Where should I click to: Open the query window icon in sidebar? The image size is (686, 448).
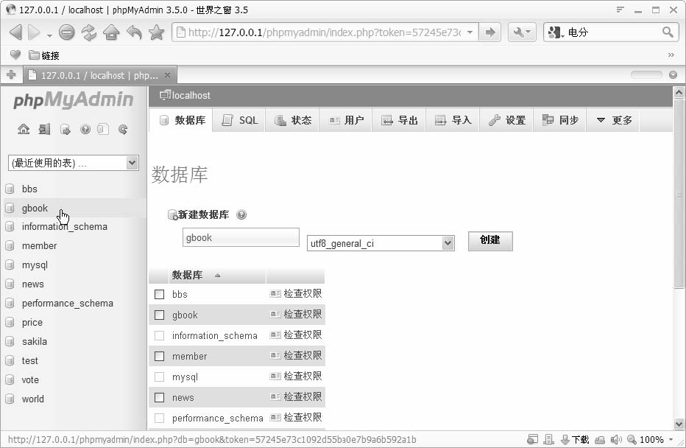66,129
